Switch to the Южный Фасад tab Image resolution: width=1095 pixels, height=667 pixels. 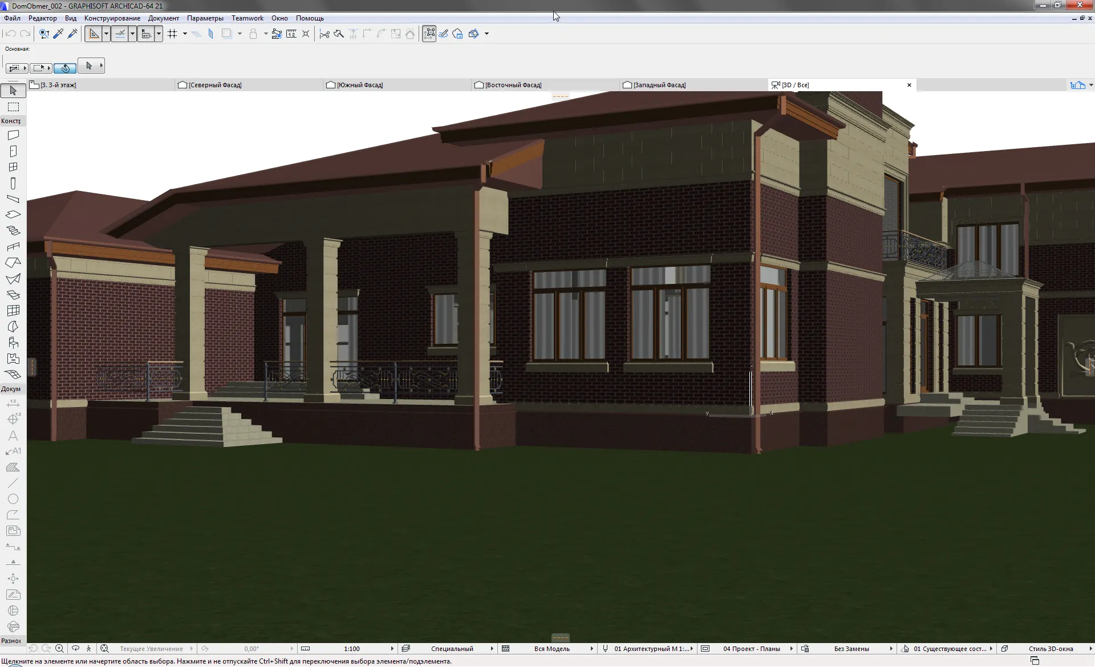pos(360,85)
